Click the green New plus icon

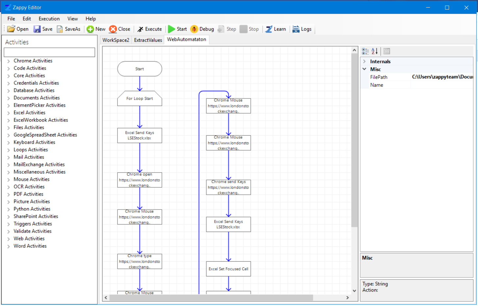click(90, 29)
